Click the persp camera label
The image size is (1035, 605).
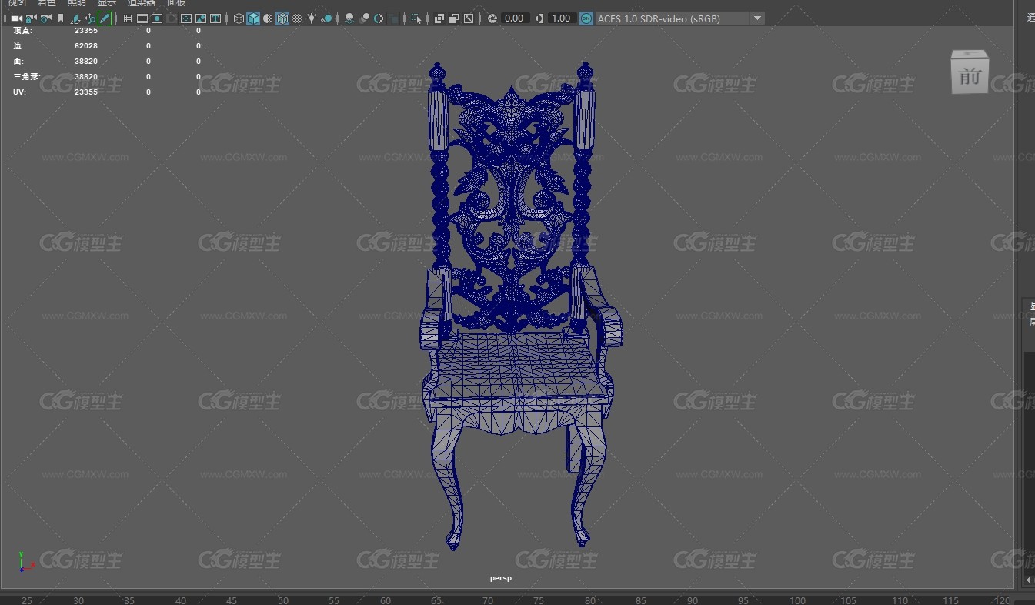pos(501,578)
